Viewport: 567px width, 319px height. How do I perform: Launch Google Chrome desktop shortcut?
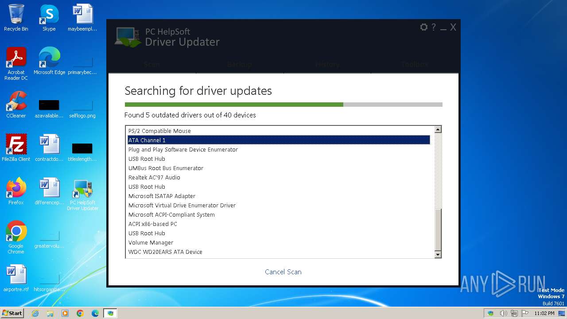pos(16,237)
